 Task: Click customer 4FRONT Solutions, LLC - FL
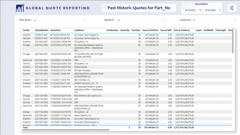86,83
